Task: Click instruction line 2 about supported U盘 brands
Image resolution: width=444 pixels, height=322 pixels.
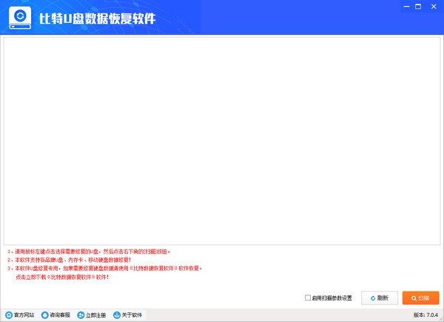Action: click(70, 260)
